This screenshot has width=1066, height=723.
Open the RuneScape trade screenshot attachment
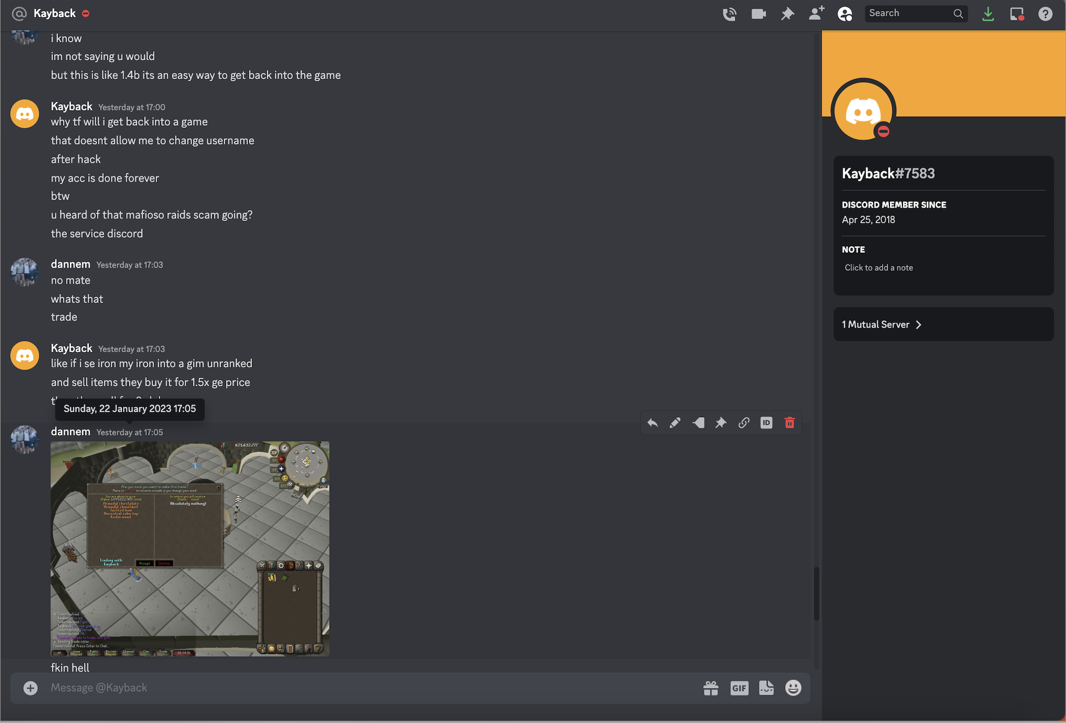190,549
